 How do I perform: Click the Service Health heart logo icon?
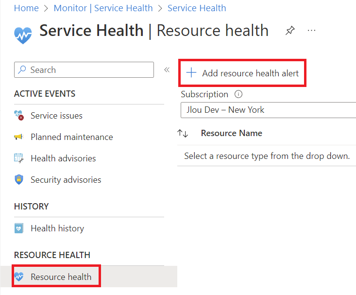pos(23,35)
